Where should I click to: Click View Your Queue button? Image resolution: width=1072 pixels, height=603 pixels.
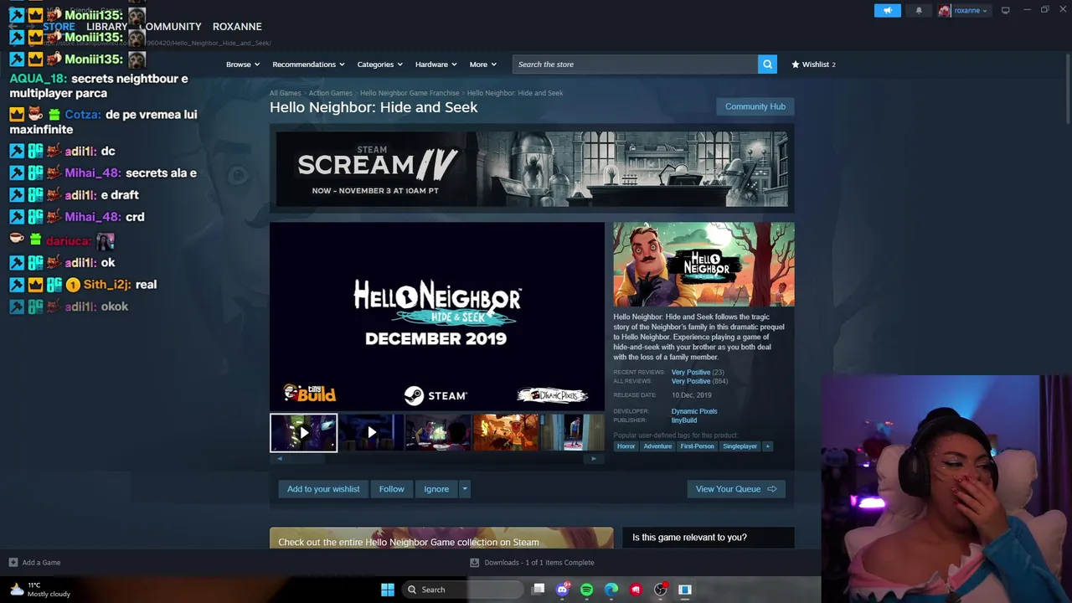click(736, 489)
